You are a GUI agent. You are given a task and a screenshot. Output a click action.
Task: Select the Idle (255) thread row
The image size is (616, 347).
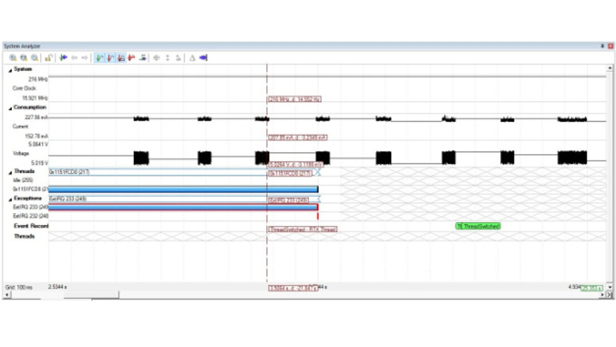[x=23, y=180]
